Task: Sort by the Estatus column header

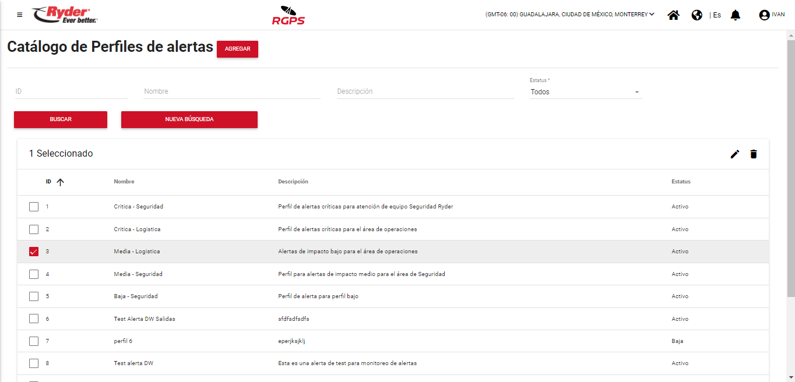Action: tap(681, 182)
